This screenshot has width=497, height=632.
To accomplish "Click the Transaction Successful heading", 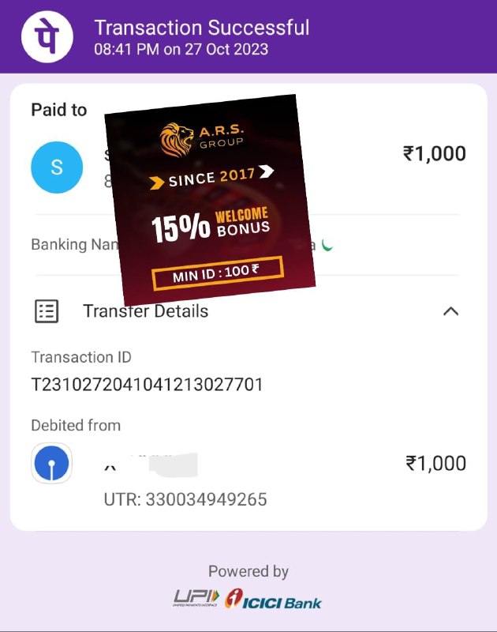I will tap(202, 28).
